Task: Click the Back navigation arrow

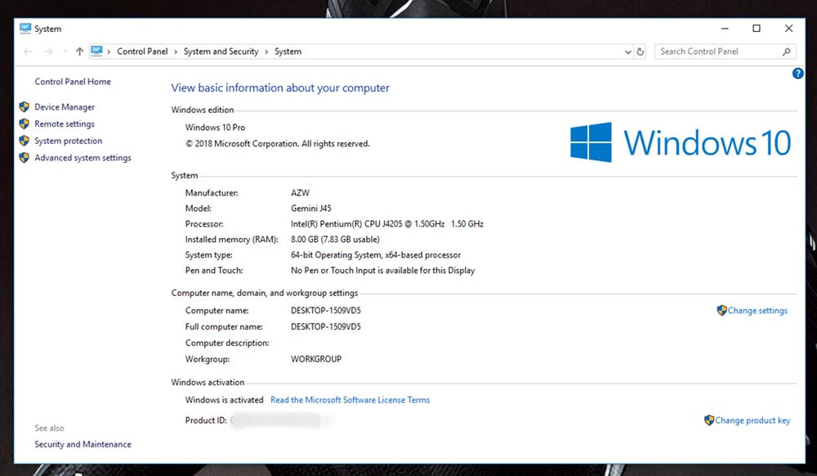Action: tap(29, 52)
